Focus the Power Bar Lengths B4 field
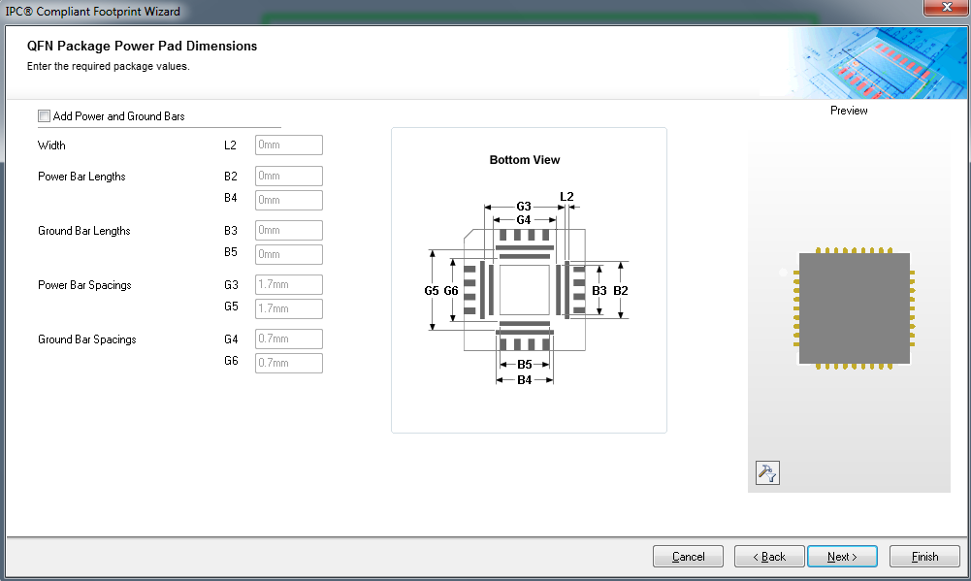Screen dimensions: 971x581 pos(288,200)
